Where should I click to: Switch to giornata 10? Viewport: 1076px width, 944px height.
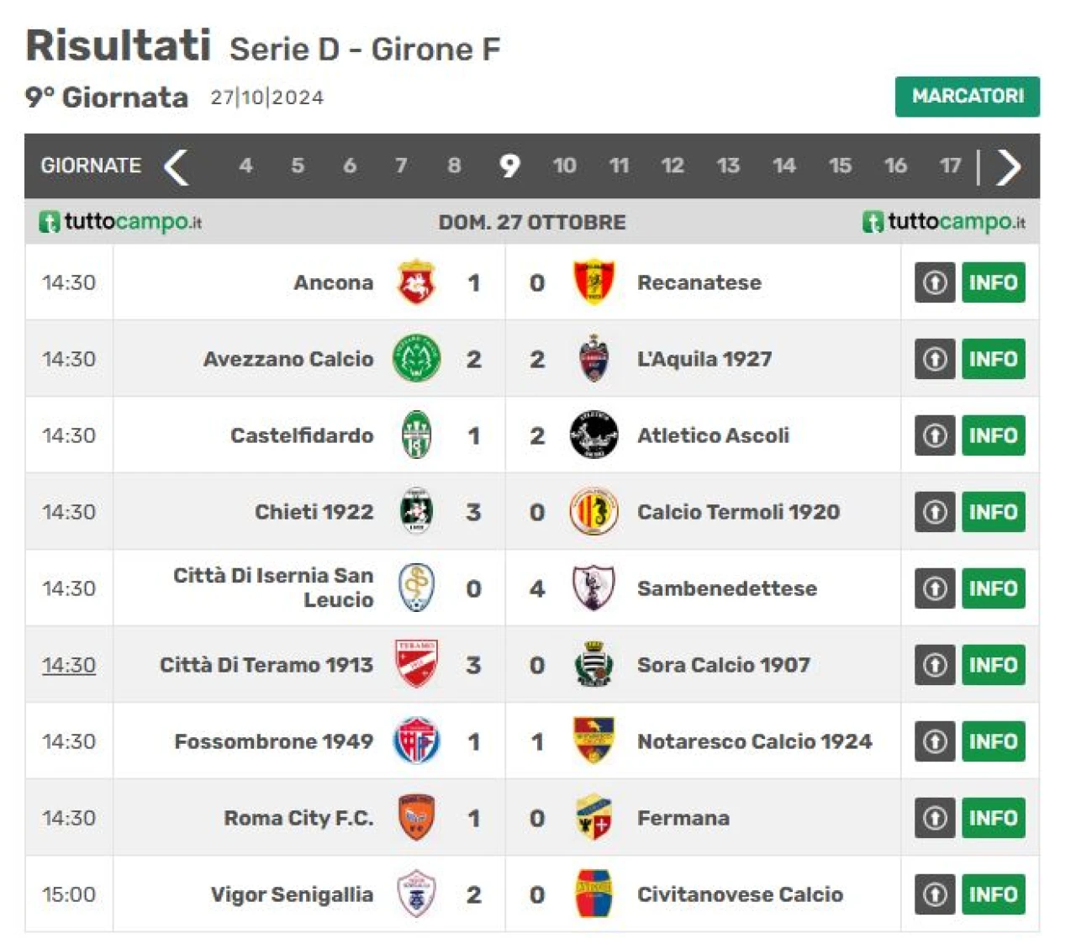tap(564, 166)
